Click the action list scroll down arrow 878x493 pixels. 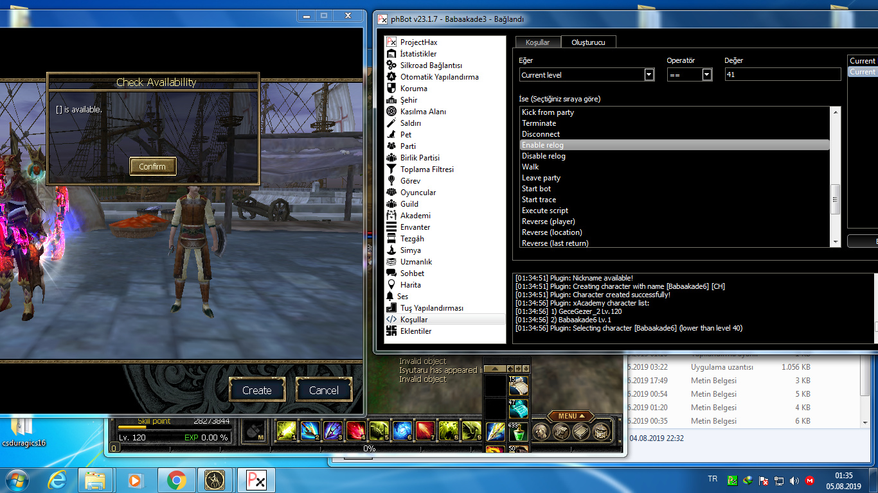tap(836, 243)
